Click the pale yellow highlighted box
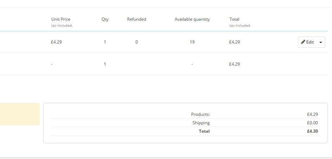This screenshot has width=332, height=159. 20,114
